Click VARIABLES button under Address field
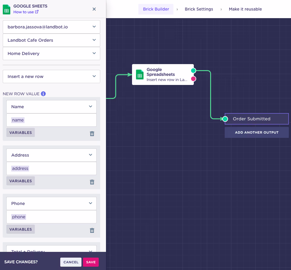The image size is (291, 270). (21, 181)
